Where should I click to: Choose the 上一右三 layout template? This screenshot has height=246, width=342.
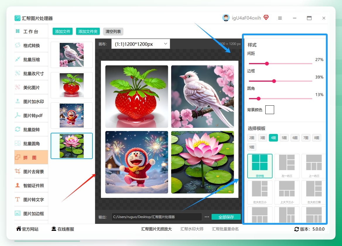click(x=314, y=166)
